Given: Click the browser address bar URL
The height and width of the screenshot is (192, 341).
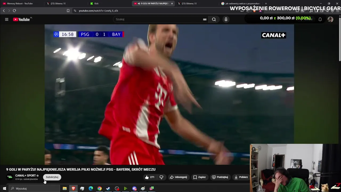Looking at the screenshot, I should coord(98,11).
